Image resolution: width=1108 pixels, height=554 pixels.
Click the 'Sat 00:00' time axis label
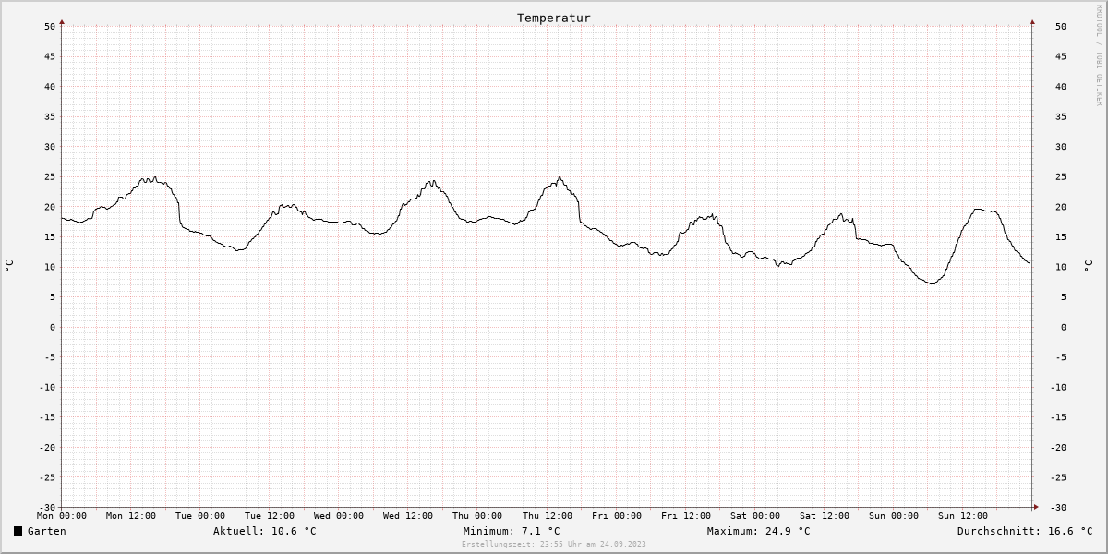pos(755,516)
